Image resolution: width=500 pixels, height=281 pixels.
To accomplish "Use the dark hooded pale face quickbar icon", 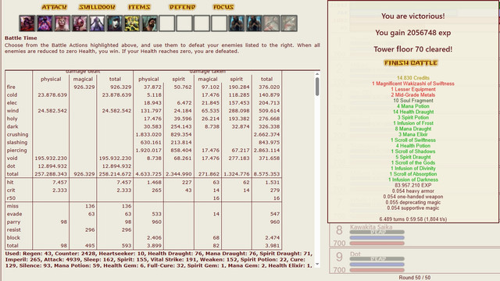I will (115, 23).
